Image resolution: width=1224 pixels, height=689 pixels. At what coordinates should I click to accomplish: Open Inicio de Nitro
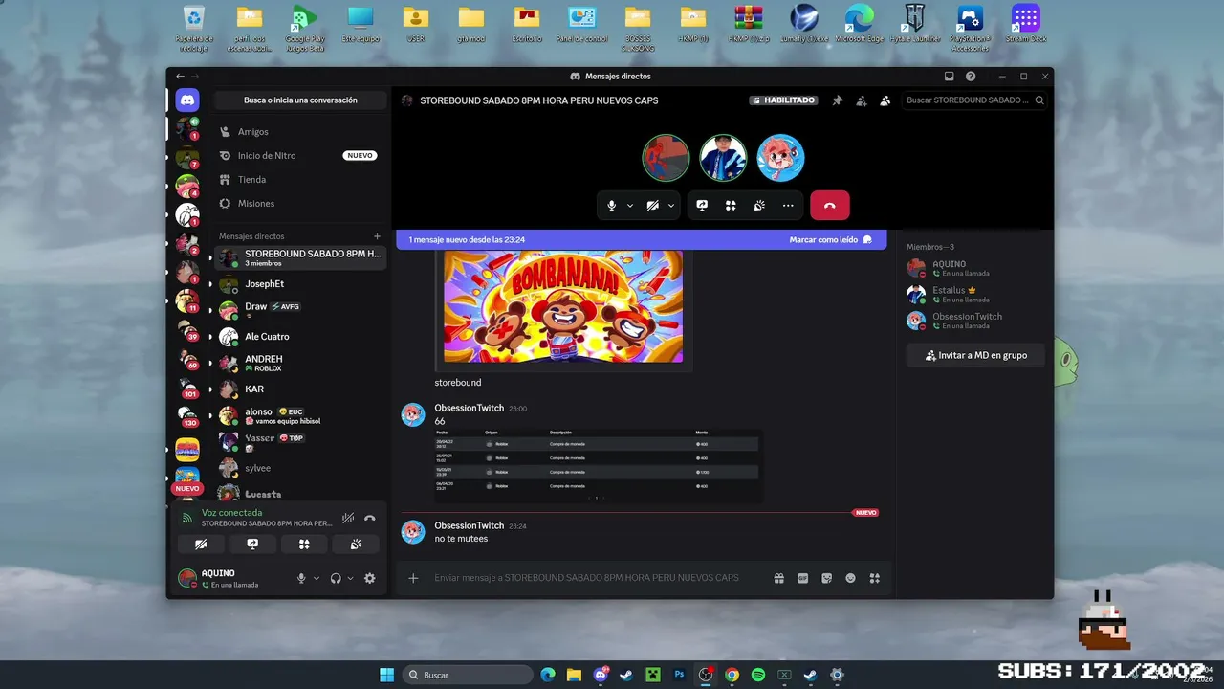coord(300,156)
